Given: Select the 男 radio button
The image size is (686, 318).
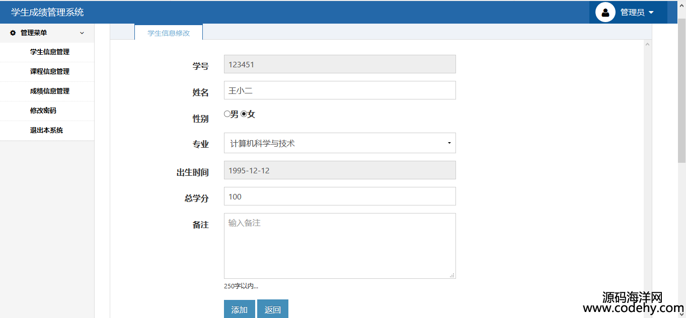Looking at the screenshot, I should click(x=227, y=114).
